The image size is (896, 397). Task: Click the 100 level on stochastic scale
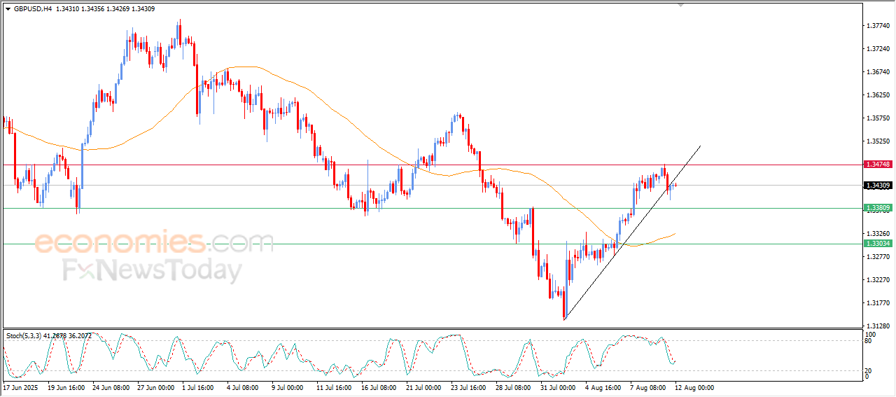pos(871,335)
